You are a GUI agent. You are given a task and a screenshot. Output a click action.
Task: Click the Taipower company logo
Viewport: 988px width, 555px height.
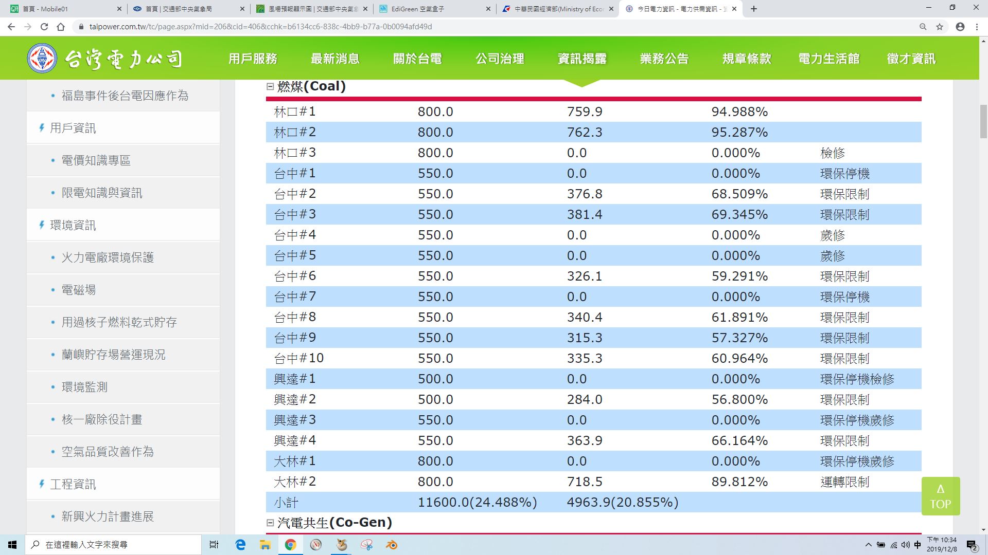click(x=105, y=59)
